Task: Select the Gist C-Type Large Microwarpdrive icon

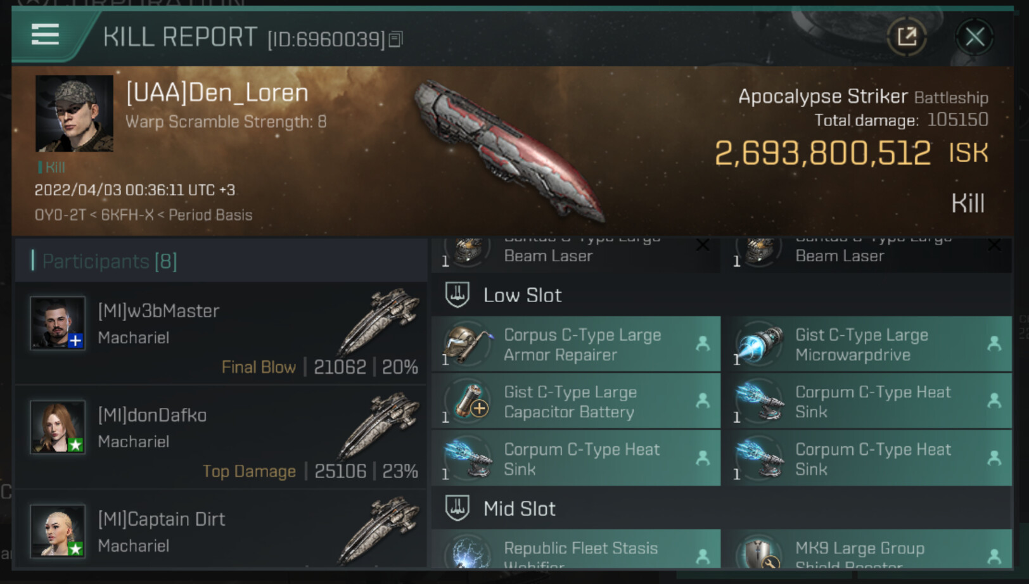Action: tap(759, 344)
